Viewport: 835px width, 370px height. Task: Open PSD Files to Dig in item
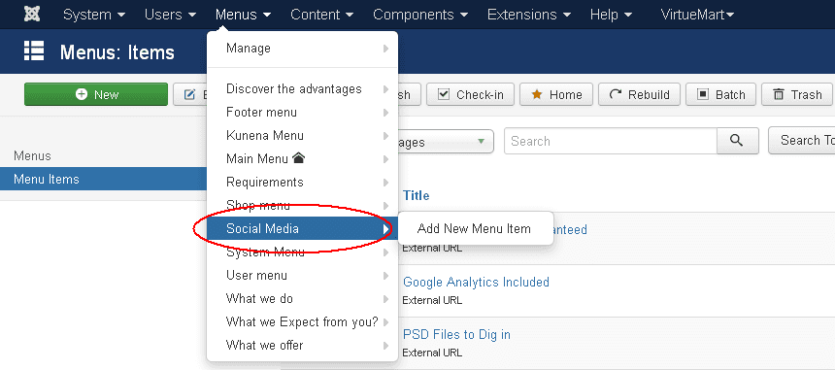(x=456, y=334)
